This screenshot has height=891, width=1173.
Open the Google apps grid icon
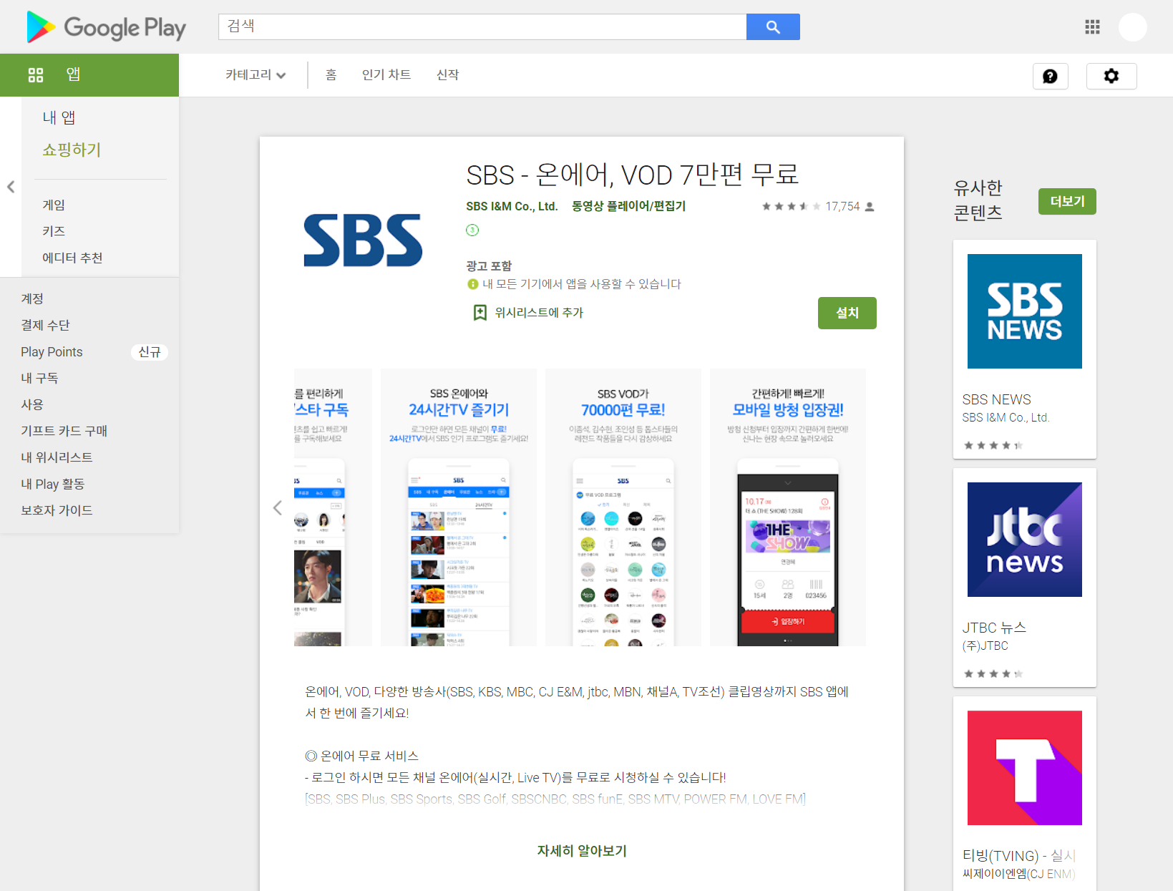pos(1092,27)
